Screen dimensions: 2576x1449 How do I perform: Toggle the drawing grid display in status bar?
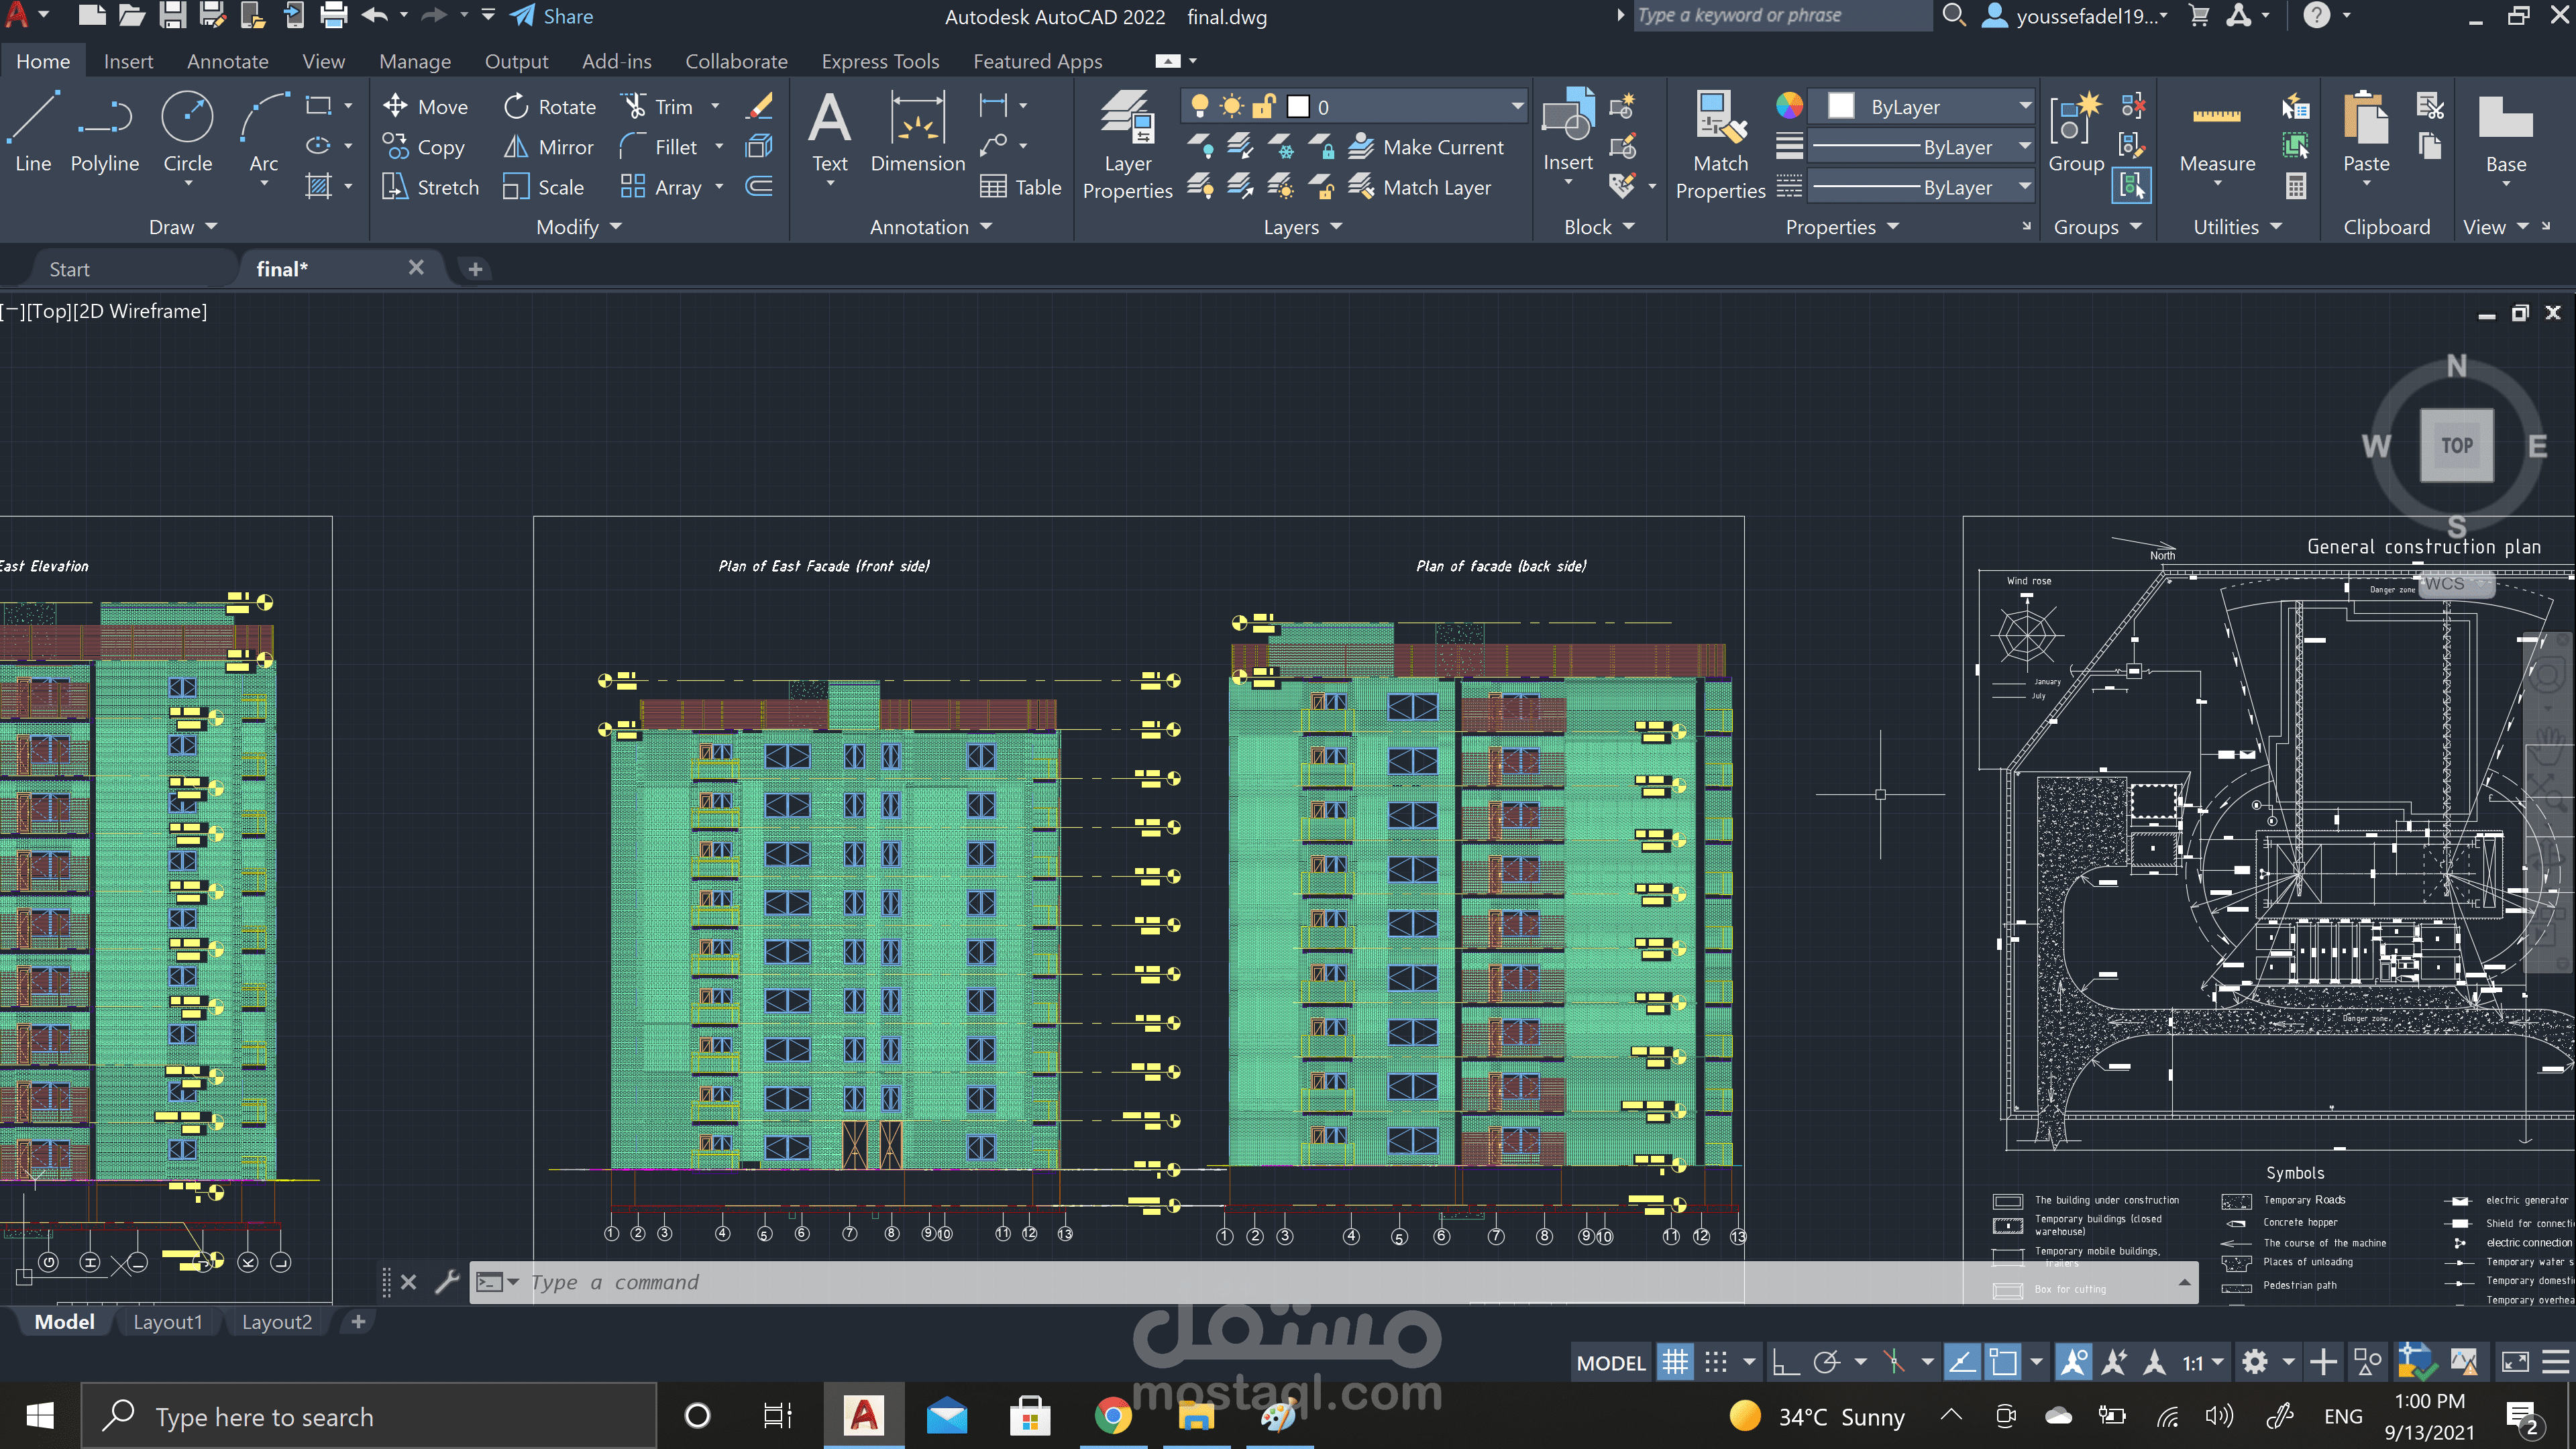coord(1675,1362)
